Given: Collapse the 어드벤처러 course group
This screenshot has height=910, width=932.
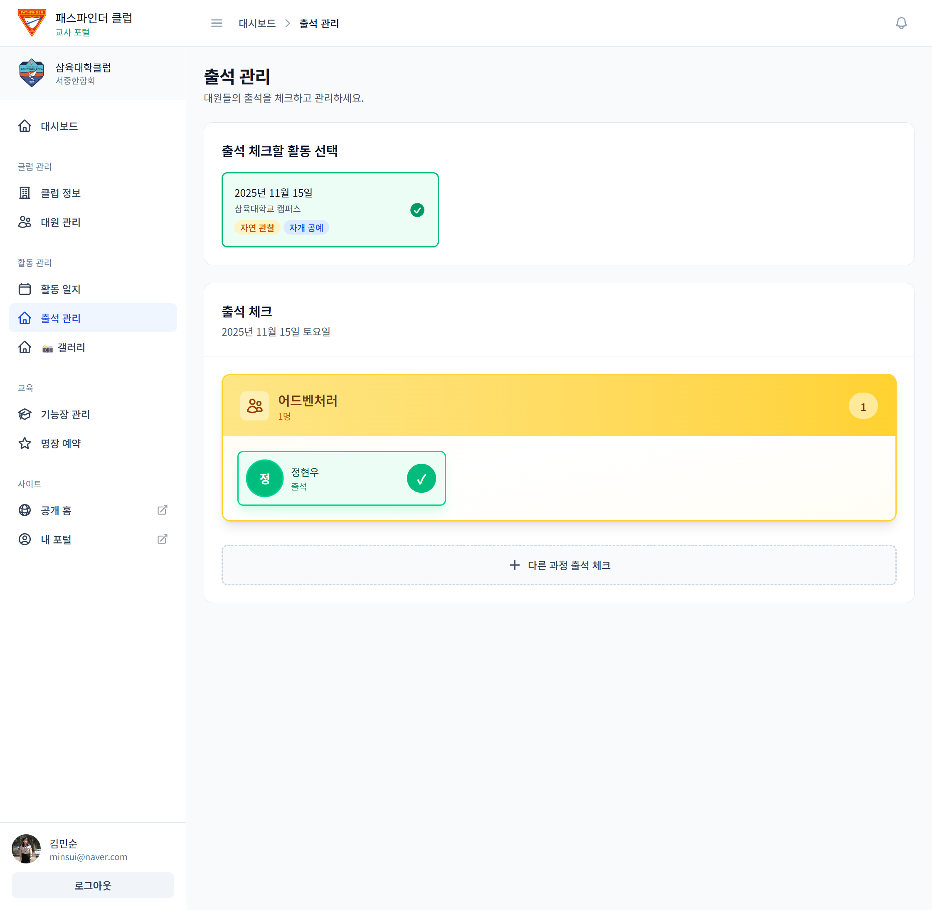Looking at the screenshot, I should pyautogui.click(x=559, y=406).
